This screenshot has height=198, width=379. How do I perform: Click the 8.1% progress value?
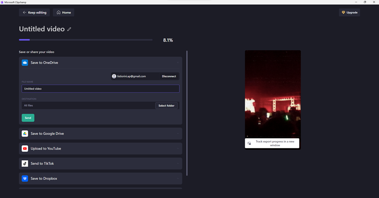(168, 40)
